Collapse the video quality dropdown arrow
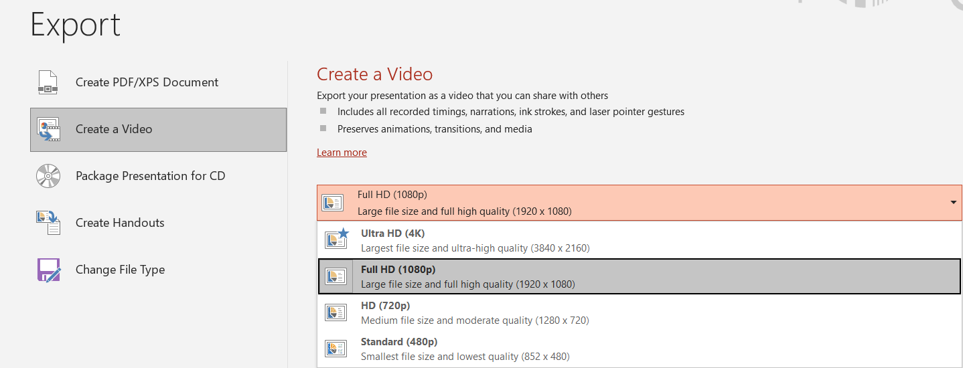963x368 pixels. (953, 203)
